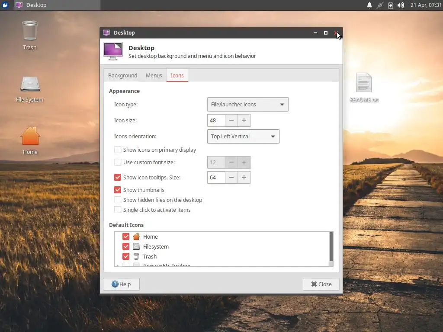This screenshot has height=332, width=443.
Task: Enable Show icons on primary display
Action: [x=118, y=150]
